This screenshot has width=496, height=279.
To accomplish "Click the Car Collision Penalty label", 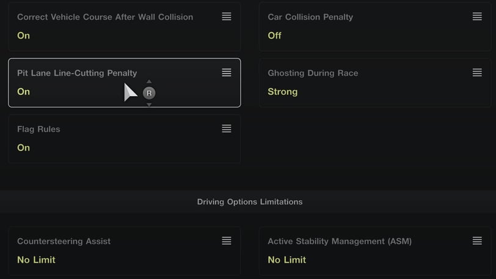I will pyautogui.click(x=310, y=17).
